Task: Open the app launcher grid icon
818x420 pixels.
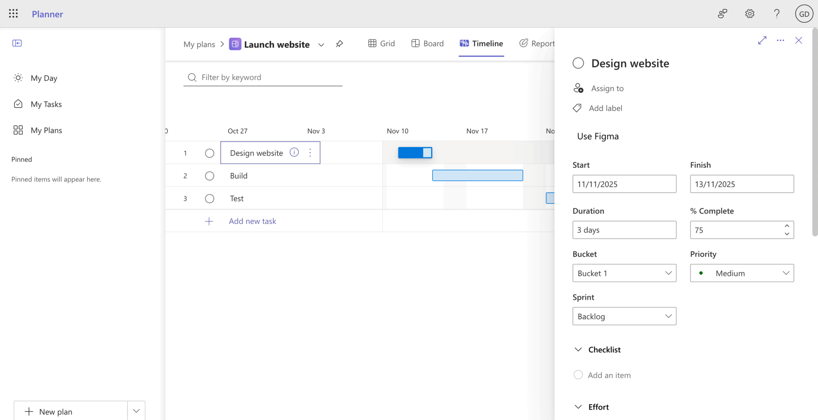Action: coord(13,14)
